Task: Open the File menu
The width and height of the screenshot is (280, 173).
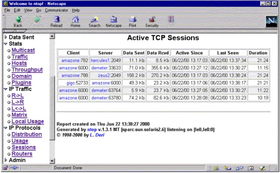Action: click(7, 10)
